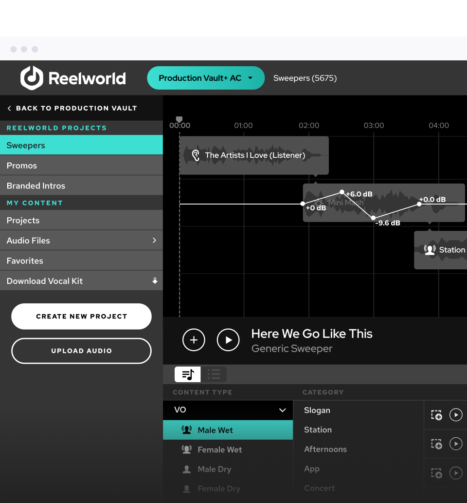Screen dimensions: 467x503
Task: Preview play the Station category row
Action: 456,444
